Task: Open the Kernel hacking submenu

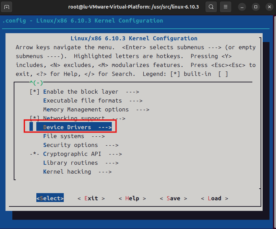Action: pos(77,172)
